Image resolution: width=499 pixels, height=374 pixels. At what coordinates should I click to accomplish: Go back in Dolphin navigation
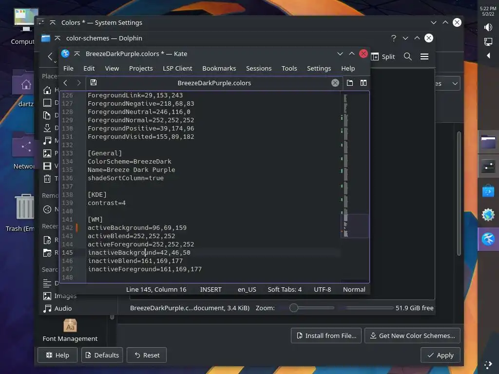click(50, 56)
